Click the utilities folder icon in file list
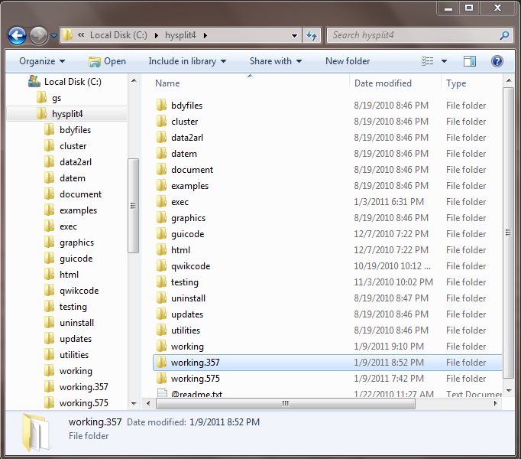Image resolution: width=521 pixels, height=459 pixels. pos(161,330)
